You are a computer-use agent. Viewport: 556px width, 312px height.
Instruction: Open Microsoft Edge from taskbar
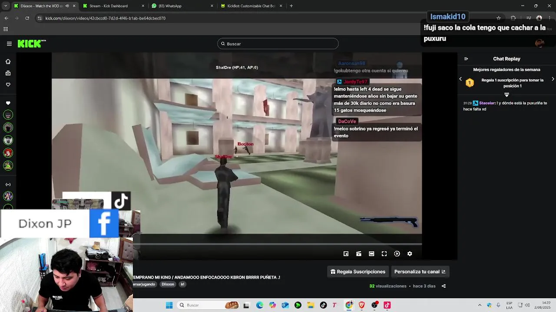tap(260, 305)
